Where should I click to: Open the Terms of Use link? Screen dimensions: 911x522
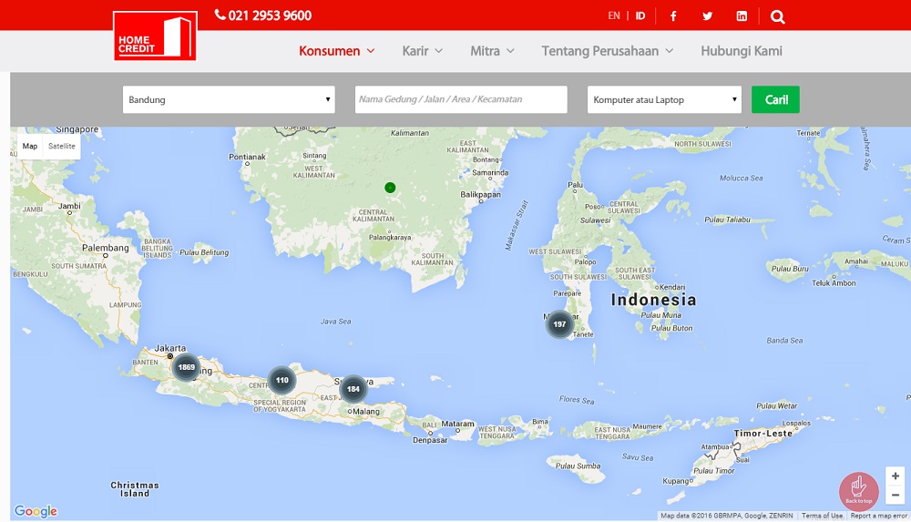click(822, 516)
